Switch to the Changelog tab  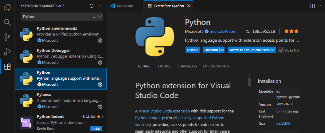187,66
